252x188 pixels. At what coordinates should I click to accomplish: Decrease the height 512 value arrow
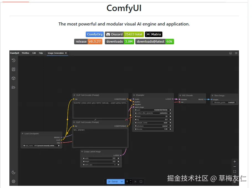tap(84, 161)
